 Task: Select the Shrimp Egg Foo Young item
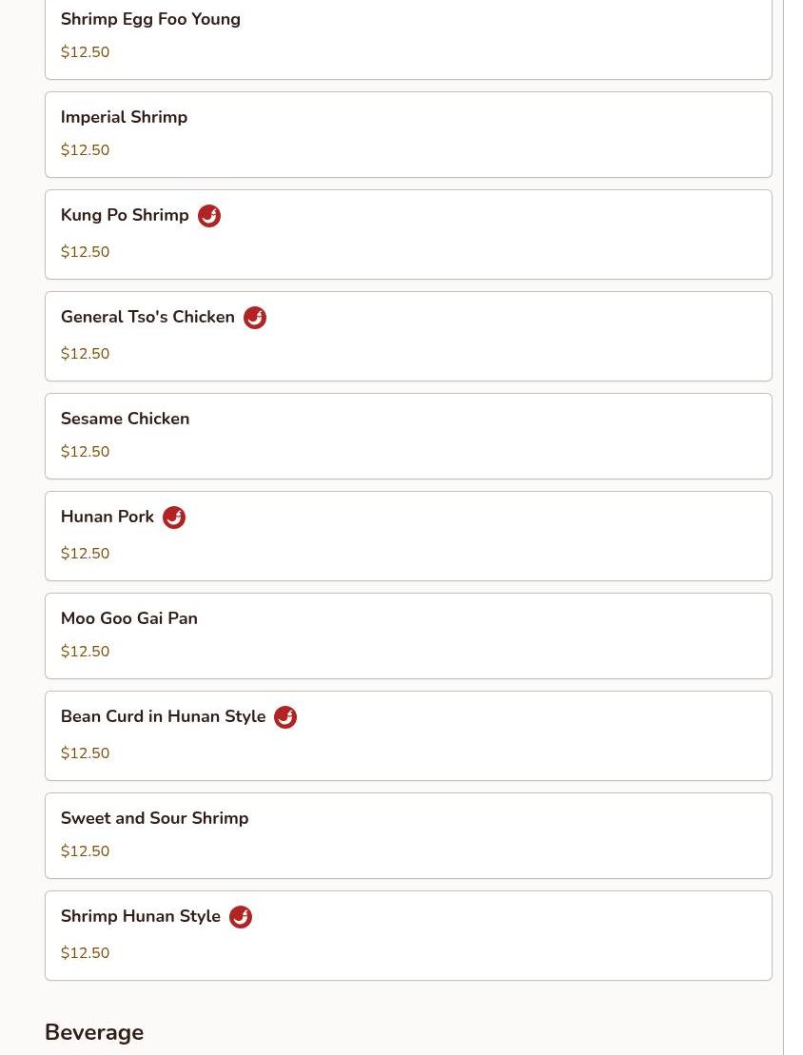(408, 39)
